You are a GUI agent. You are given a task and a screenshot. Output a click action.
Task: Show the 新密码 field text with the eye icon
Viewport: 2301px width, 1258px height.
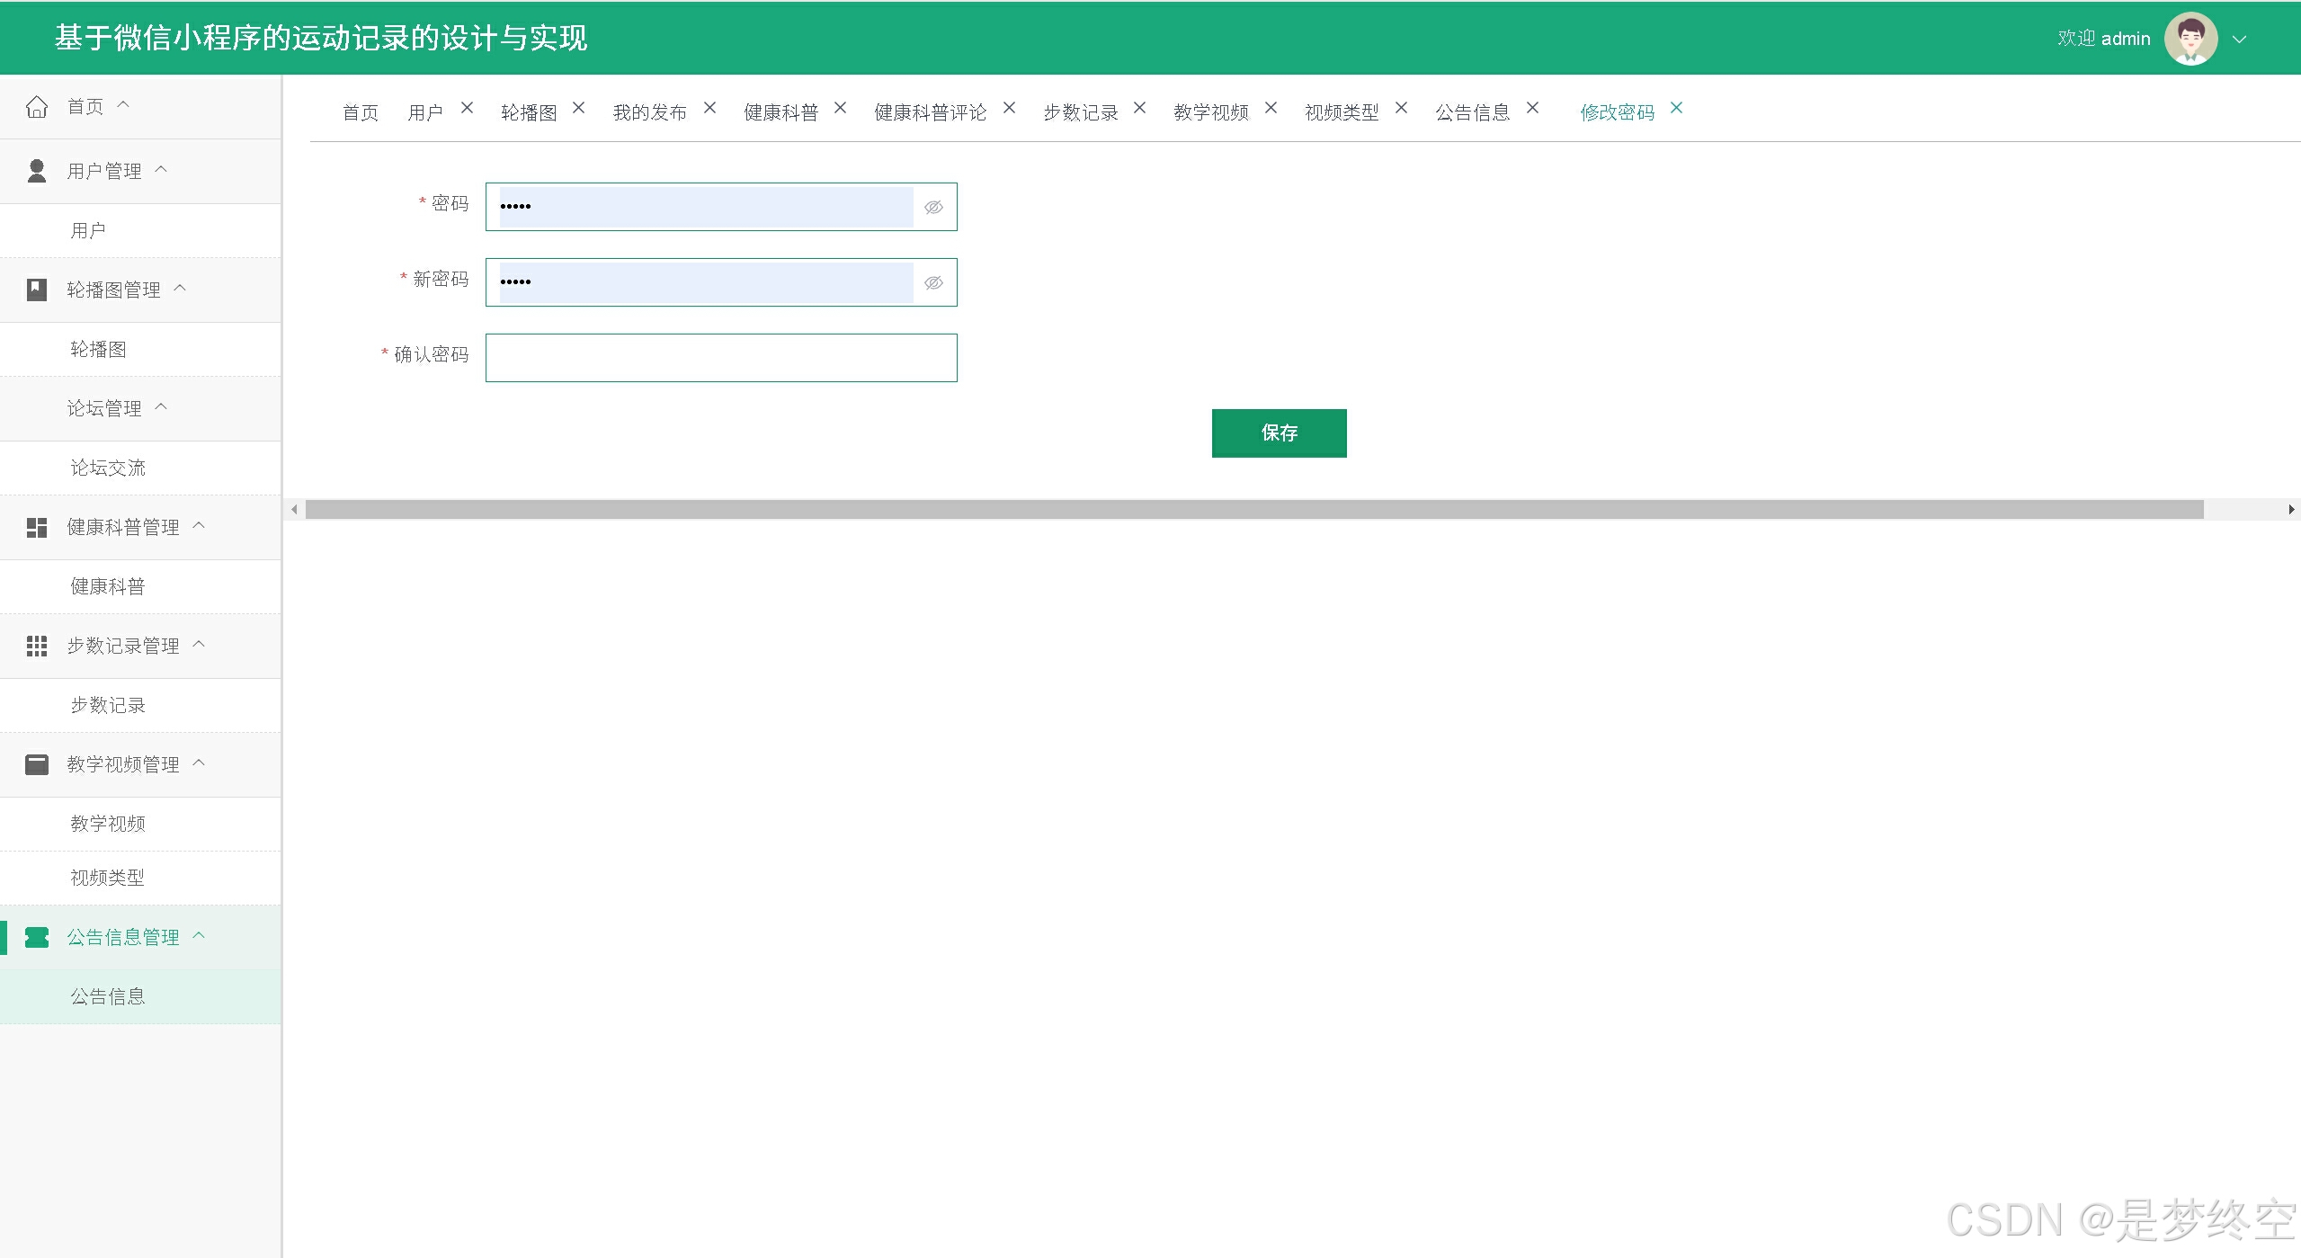point(933,283)
